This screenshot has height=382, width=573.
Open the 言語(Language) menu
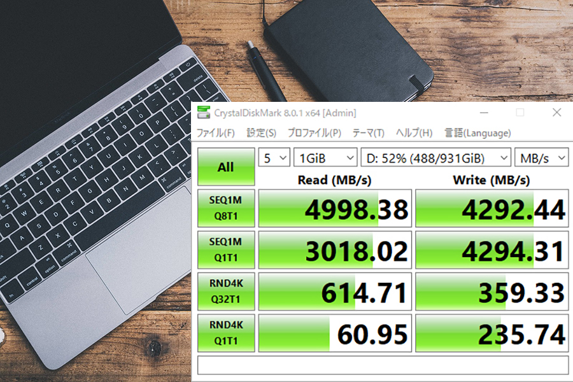coord(478,132)
